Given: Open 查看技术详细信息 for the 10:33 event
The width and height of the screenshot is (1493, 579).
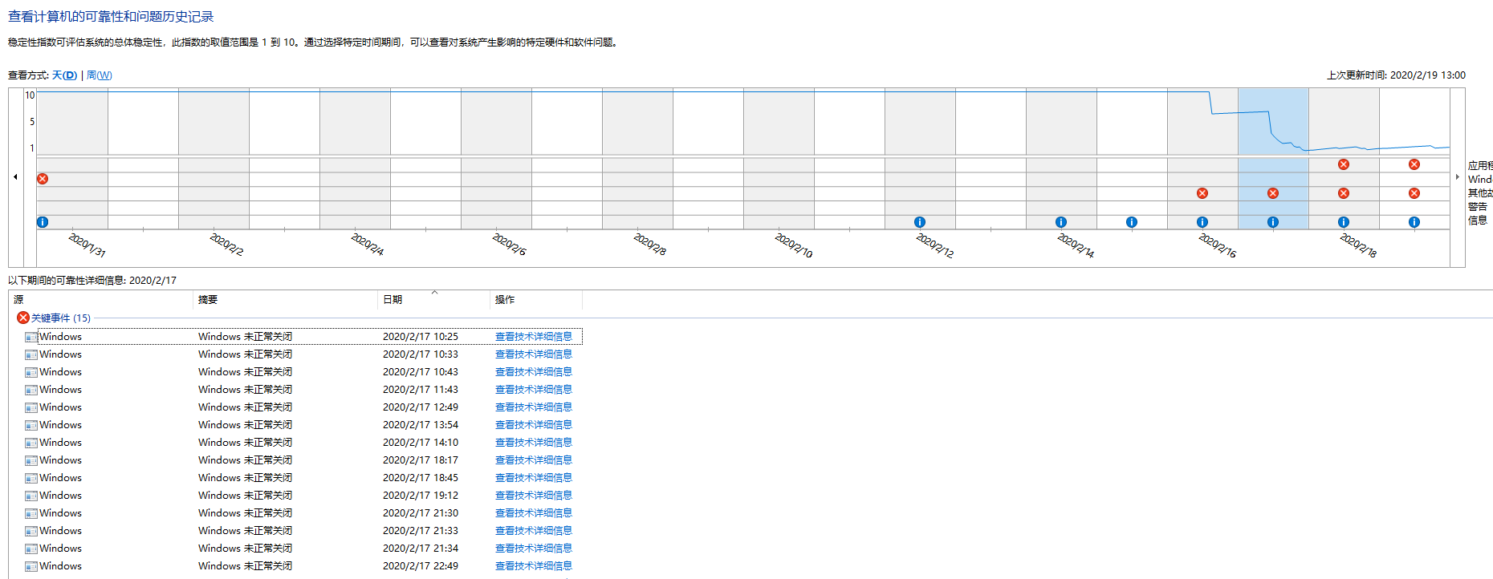Looking at the screenshot, I should pos(534,354).
